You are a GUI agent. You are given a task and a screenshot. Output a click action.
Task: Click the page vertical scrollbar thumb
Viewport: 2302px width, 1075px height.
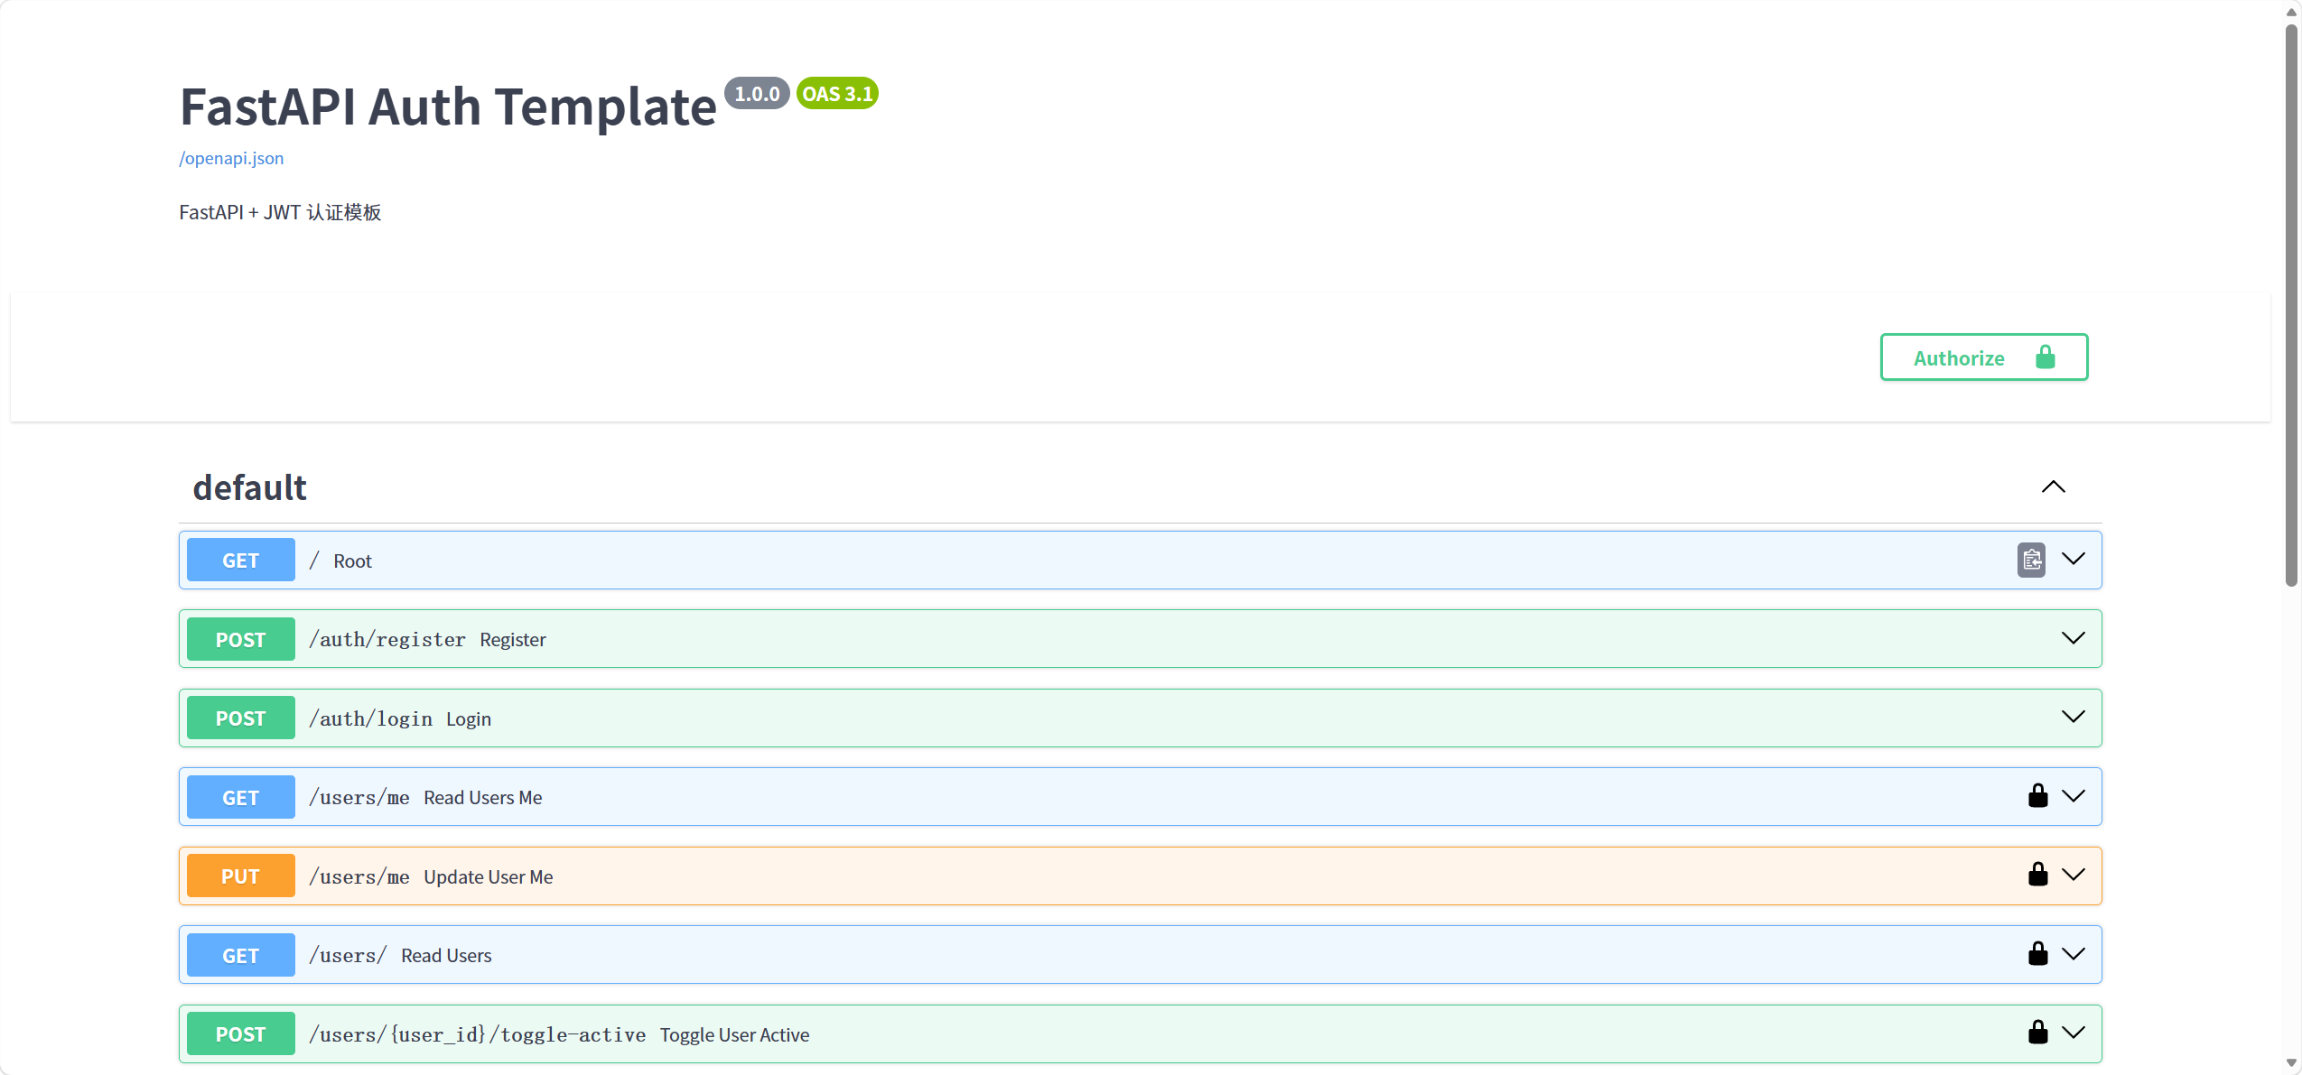tap(2291, 305)
